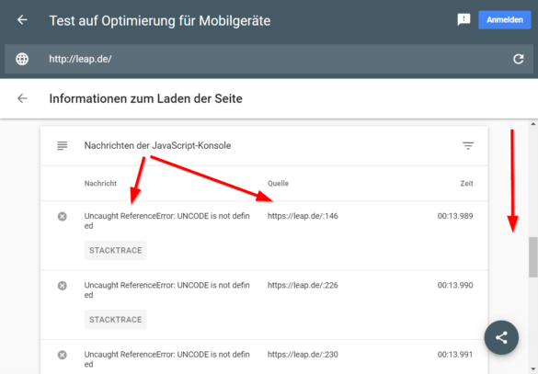Image resolution: width=538 pixels, height=374 pixels.
Task: Click the top header back arrow
Action: [22, 20]
